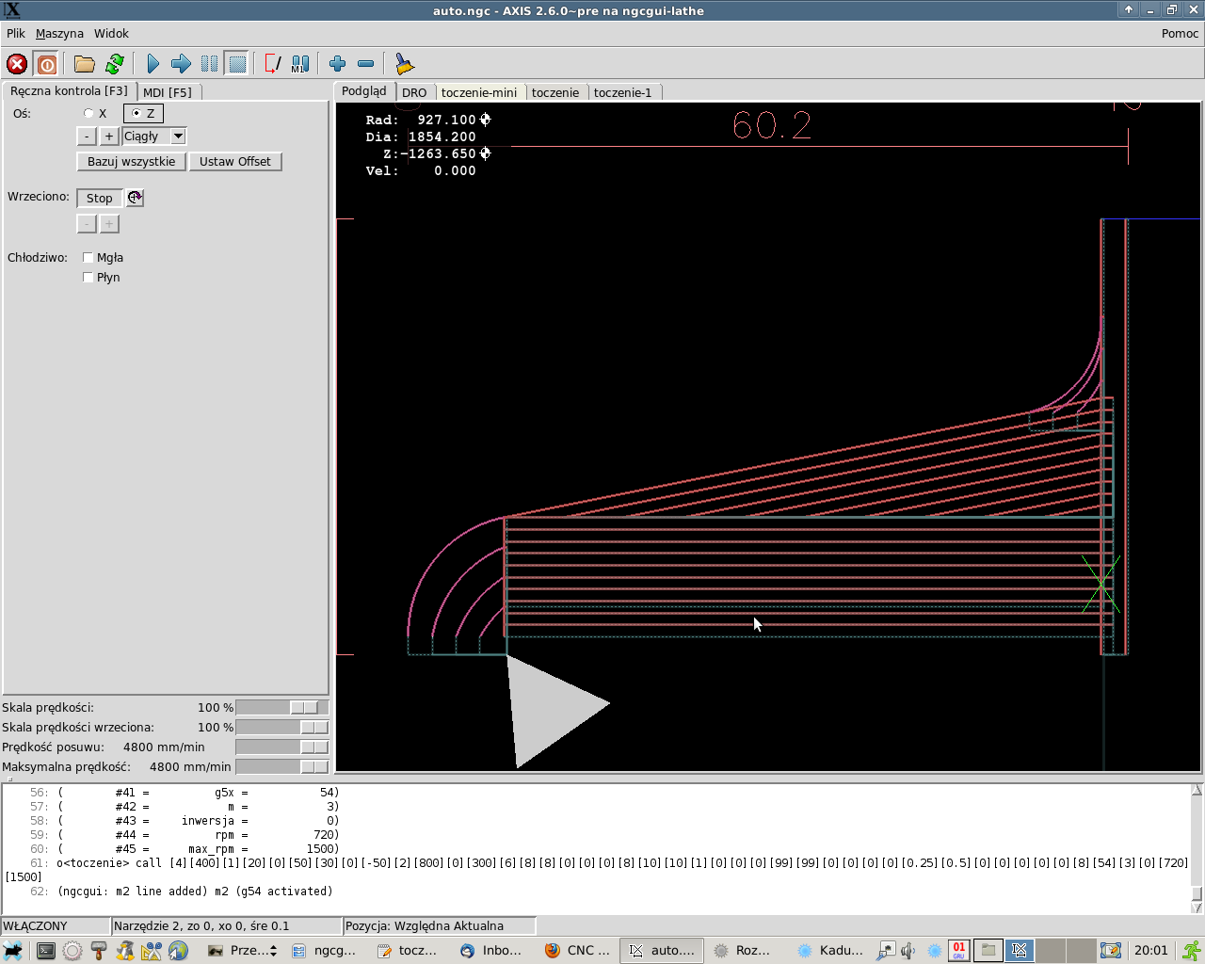Click the Xfce mouse menu icon

[12, 951]
